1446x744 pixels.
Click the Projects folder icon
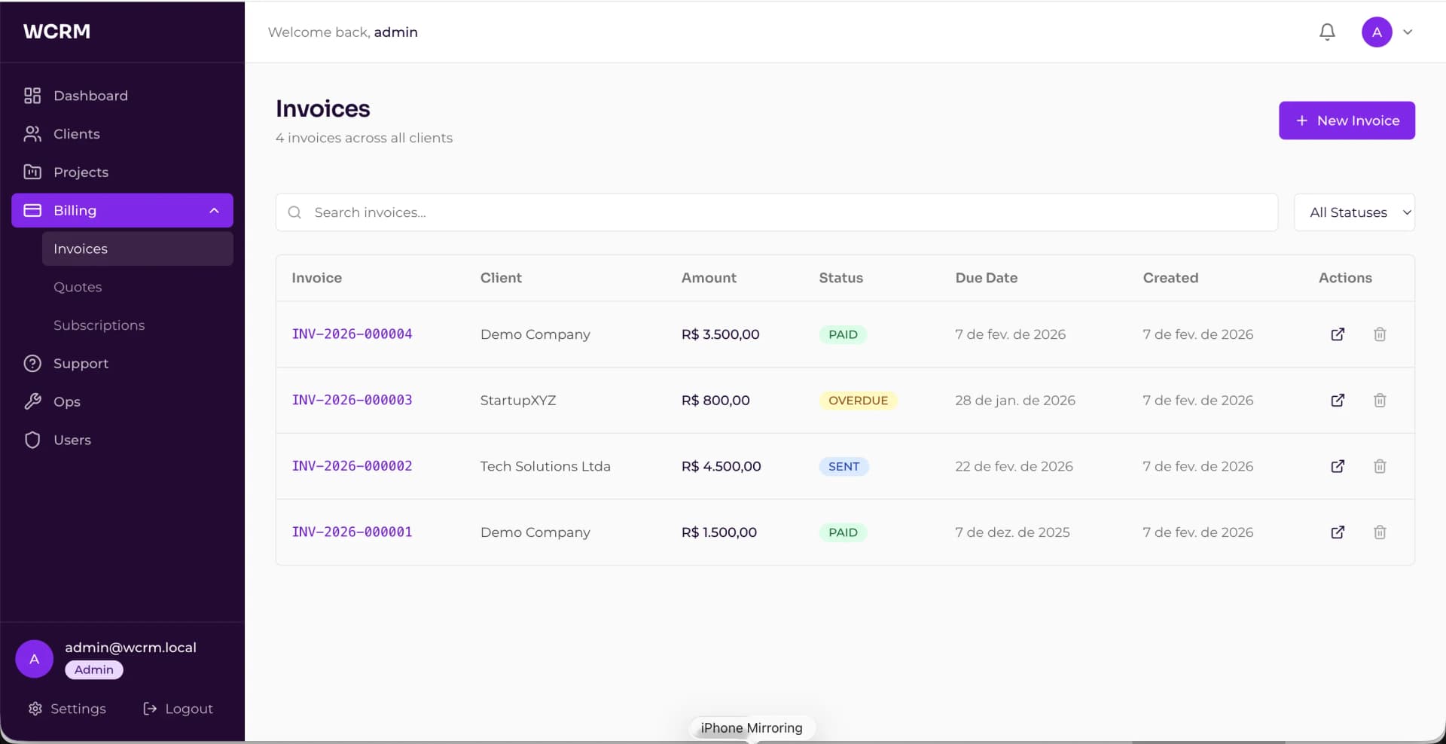[31, 172]
